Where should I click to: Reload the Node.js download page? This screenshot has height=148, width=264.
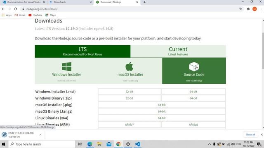pos(16,9)
